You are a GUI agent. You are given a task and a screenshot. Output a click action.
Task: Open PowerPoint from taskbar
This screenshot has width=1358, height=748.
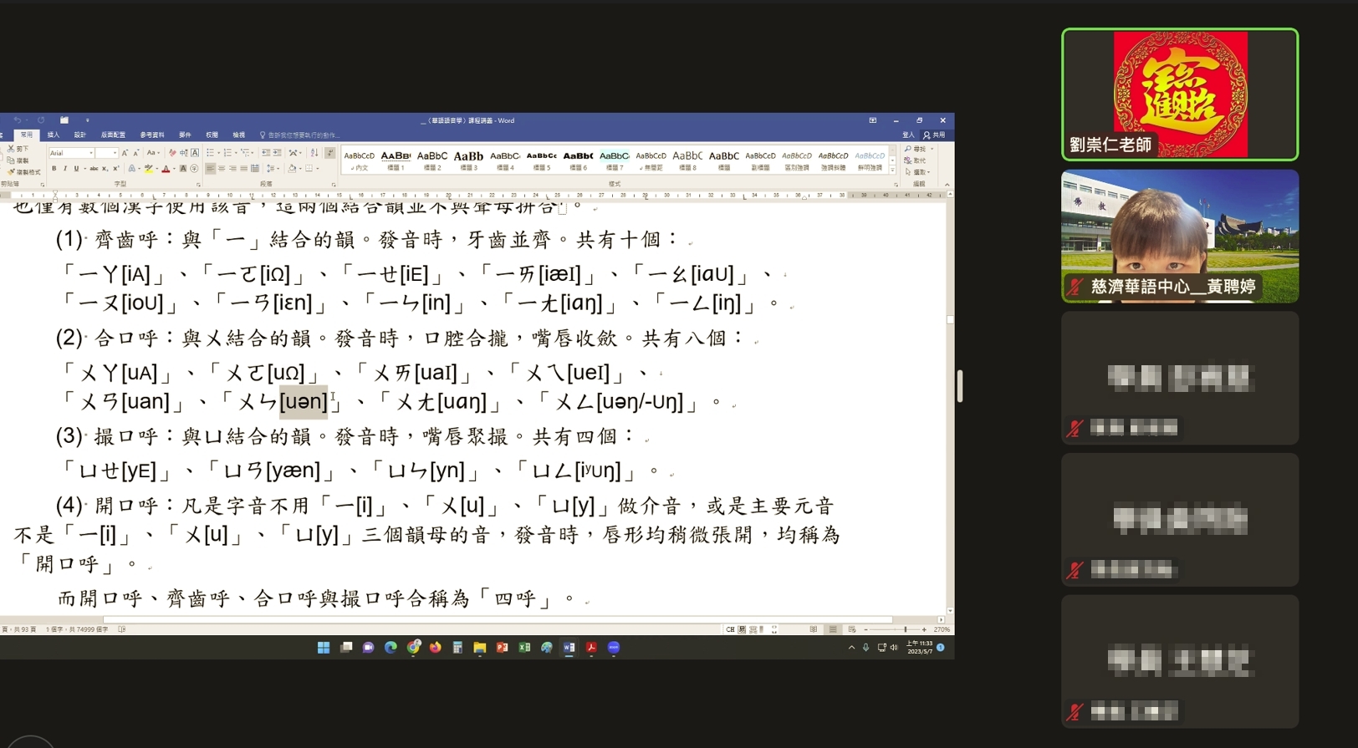coord(502,648)
